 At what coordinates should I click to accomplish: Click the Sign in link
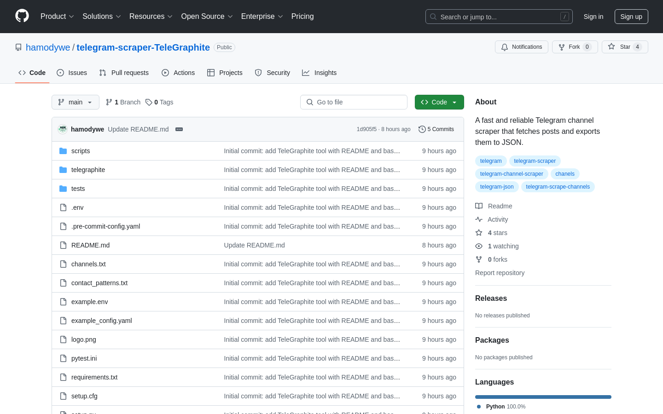593,17
